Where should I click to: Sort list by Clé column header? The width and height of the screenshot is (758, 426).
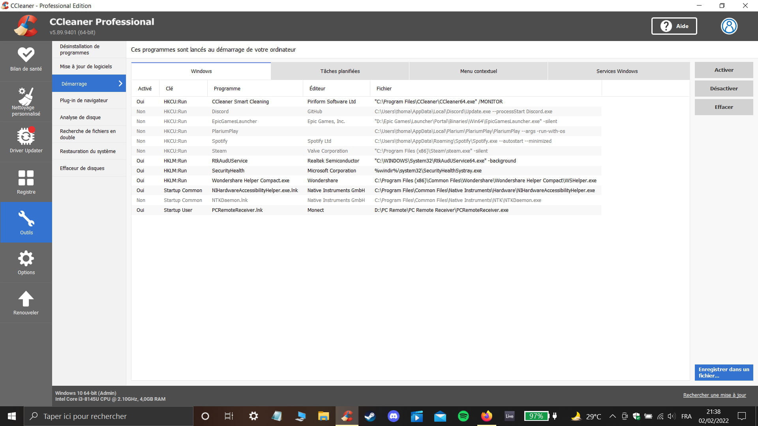tap(183, 88)
